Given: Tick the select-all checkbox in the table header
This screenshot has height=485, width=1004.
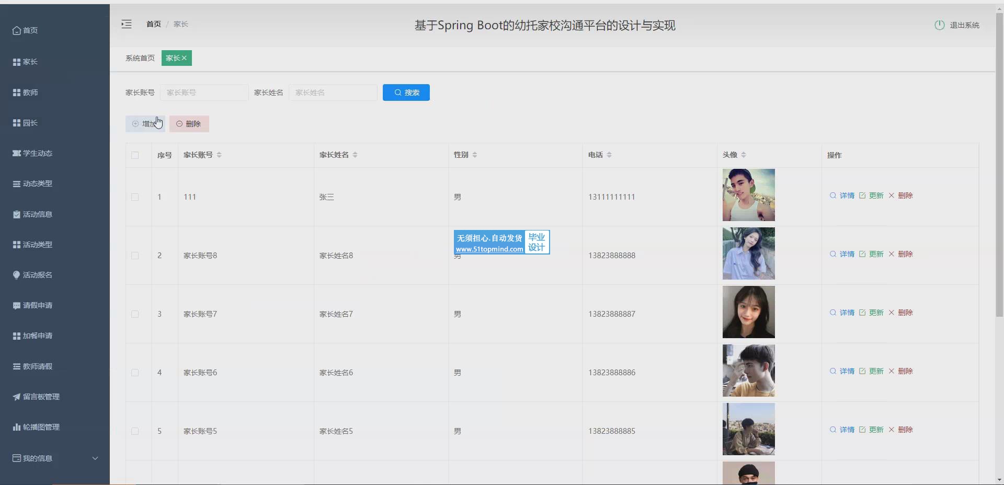Looking at the screenshot, I should (x=135, y=155).
